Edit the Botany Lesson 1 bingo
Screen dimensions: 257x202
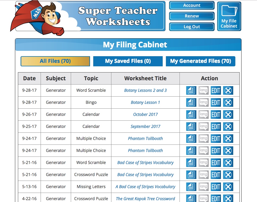216,102
